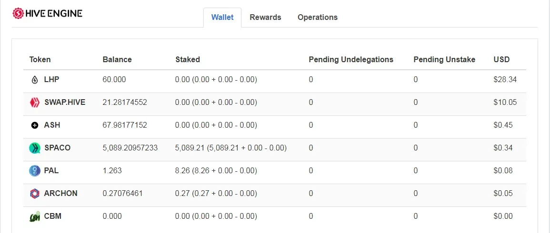Screen dimensions: 550x233
Task: Click the balance 5,089.20957233
Action: click(x=130, y=148)
